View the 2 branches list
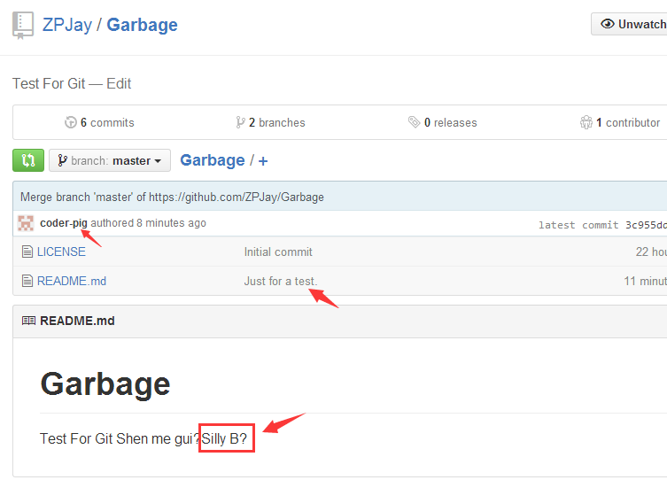Screen dimensions: 667x480 pyautogui.click(x=276, y=122)
